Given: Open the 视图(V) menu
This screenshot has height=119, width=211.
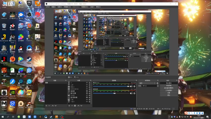Looking at the screenshot, I should click(60, 7).
